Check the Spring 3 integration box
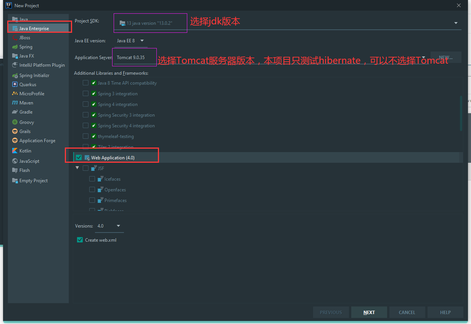Viewport: 471px width, 324px height. [86, 93]
